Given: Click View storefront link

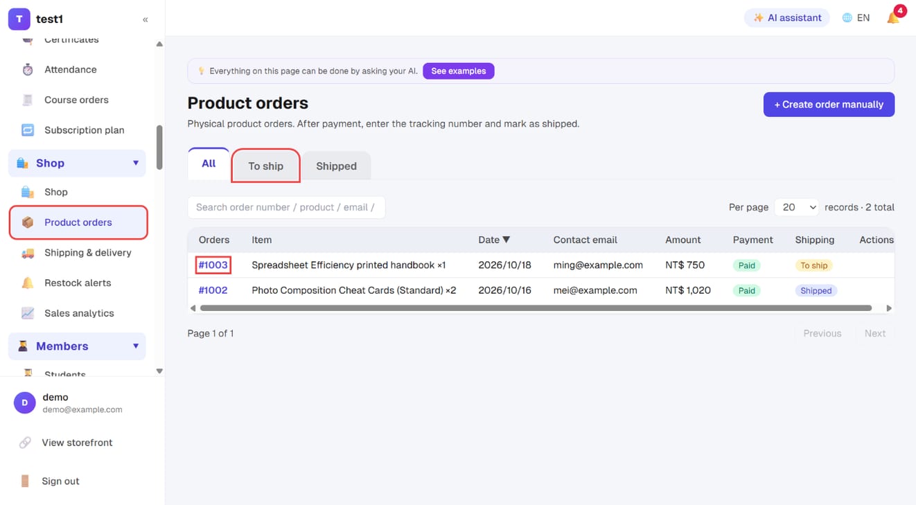Looking at the screenshot, I should (x=77, y=443).
